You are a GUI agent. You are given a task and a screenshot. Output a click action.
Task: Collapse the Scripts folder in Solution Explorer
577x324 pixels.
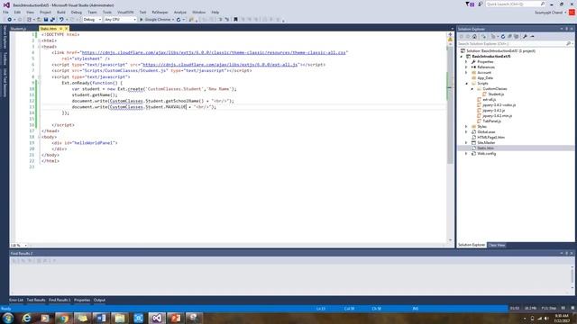coord(467,84)
